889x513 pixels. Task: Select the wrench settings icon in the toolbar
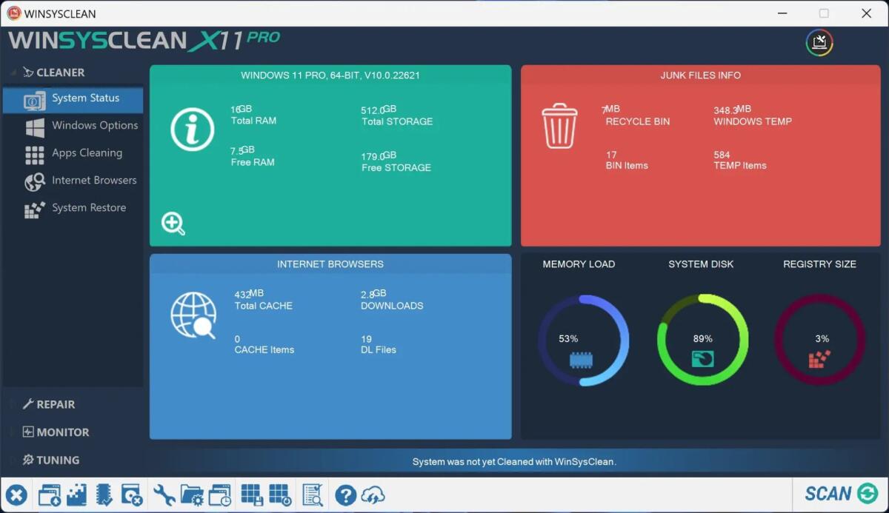coord(164,494)
